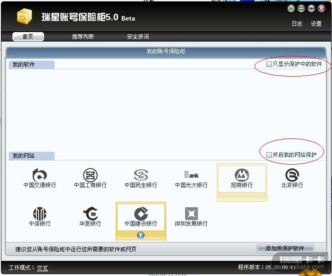
Task: Select the 我的软件 section header
Action: (x=32, y=65)
